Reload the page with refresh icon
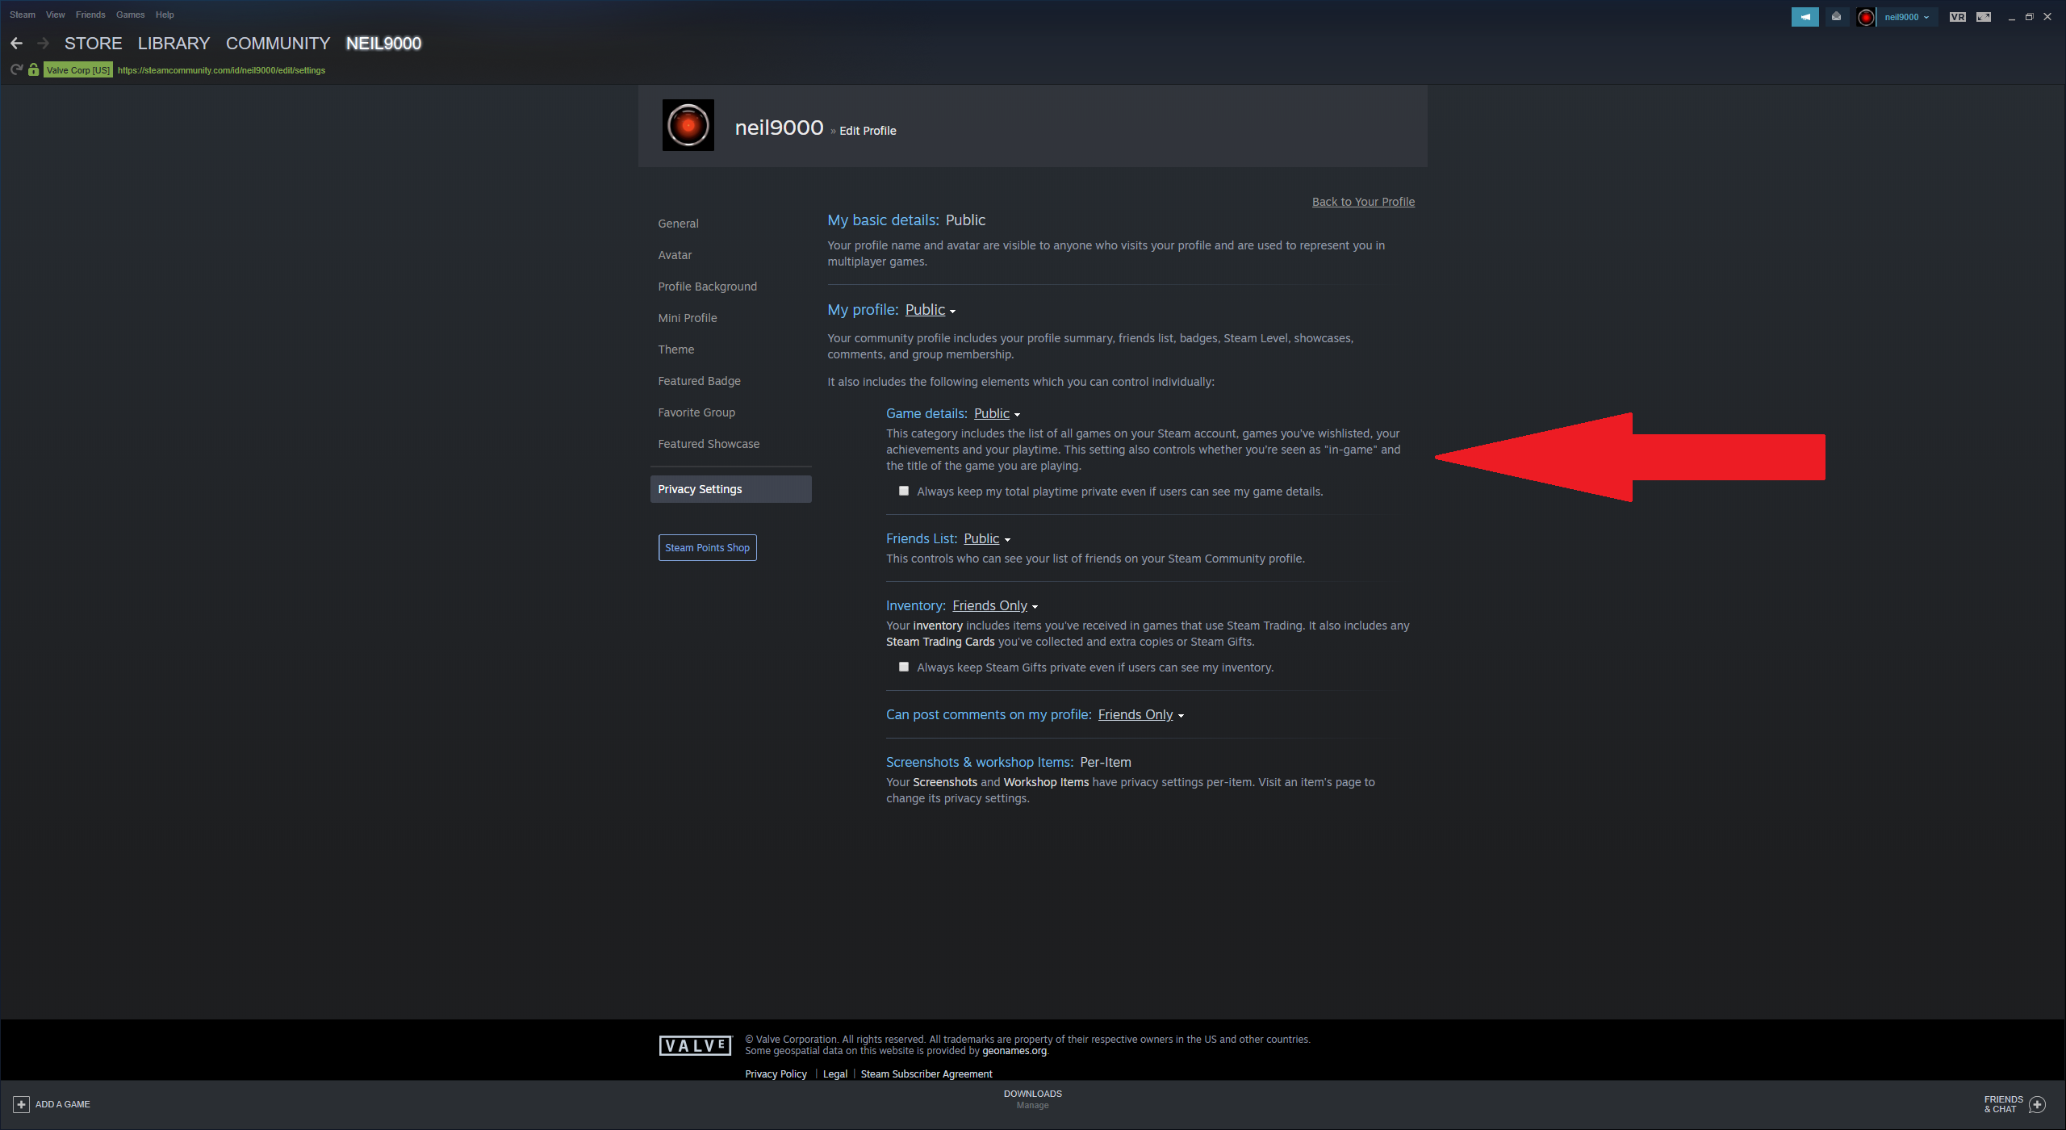 (16, 70)
